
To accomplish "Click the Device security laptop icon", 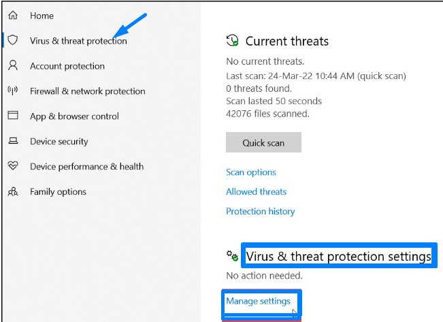I will [13, 142].
